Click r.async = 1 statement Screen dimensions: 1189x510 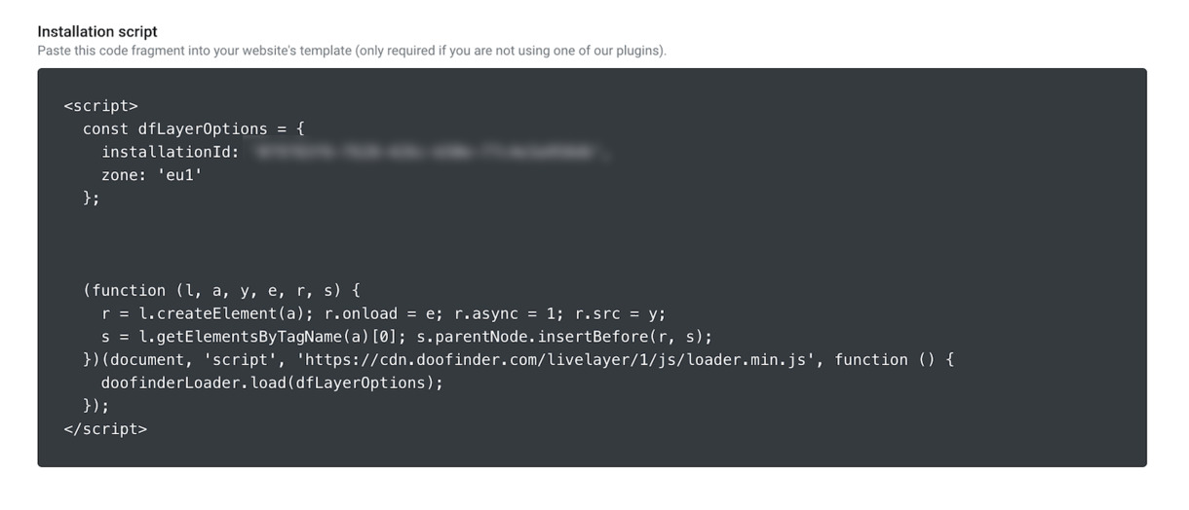pyautogui.click(x=509, y=313)
